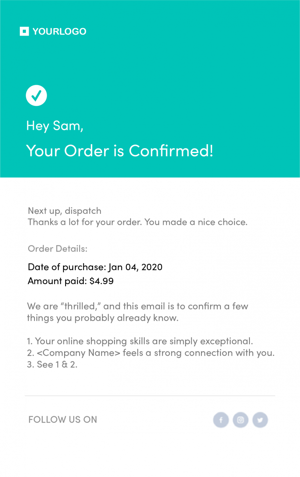Click the "Order Details:" label
The width and height of the screenshot is (300, 477).
57,248
